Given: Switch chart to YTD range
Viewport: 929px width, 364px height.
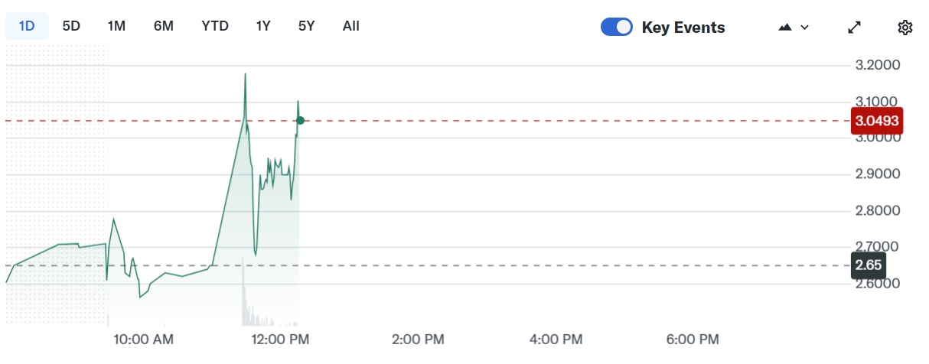Looking at the screenshot, I should click(215, 26).
